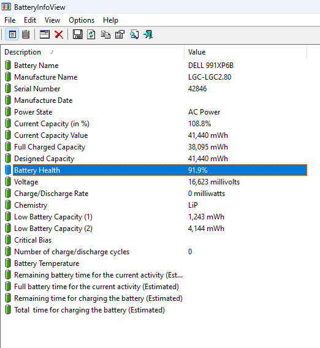This screenshot has height=348, width=320.
Task: Sort by the Value column header
Action: pyautogui.click(x=245, y=52)
